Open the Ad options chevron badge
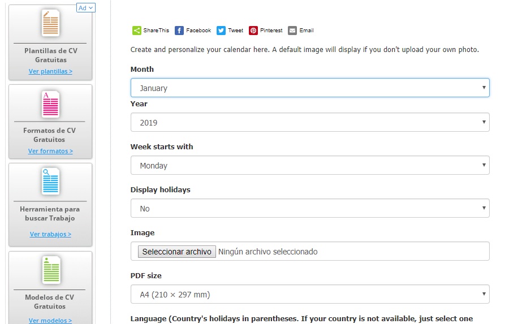509x324 pixels. tap(86, 8)
